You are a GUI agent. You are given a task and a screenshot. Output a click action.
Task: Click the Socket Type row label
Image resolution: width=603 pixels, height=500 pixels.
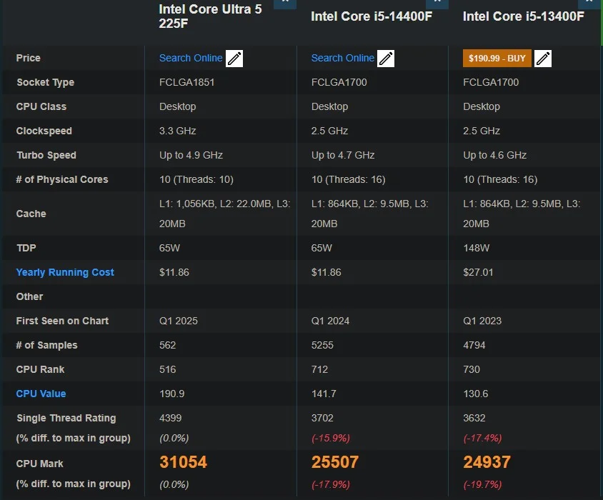click(46, 82)
